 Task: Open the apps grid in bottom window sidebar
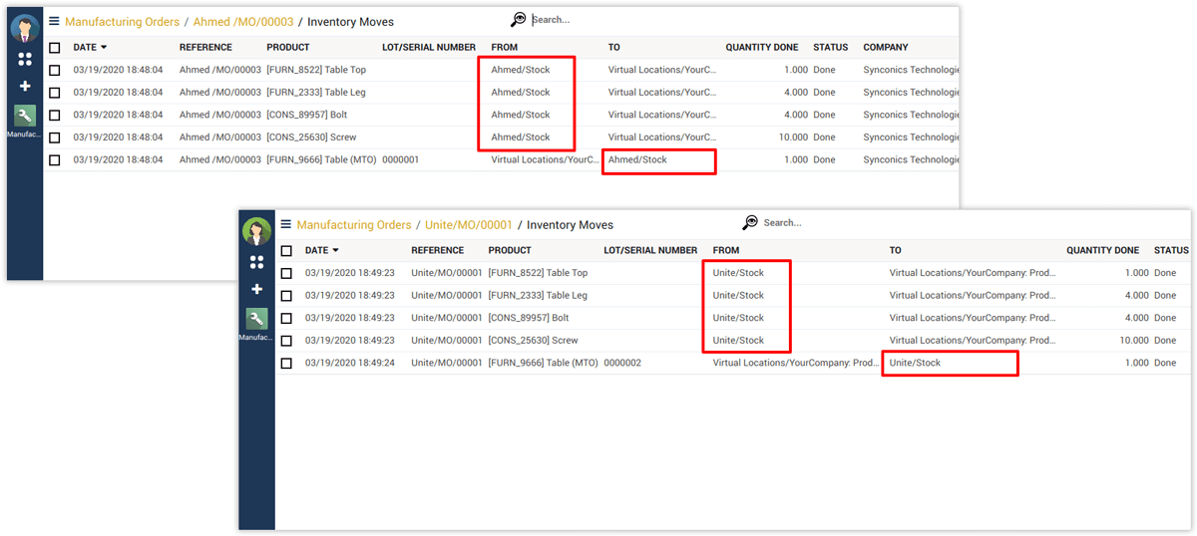(256, 262)
